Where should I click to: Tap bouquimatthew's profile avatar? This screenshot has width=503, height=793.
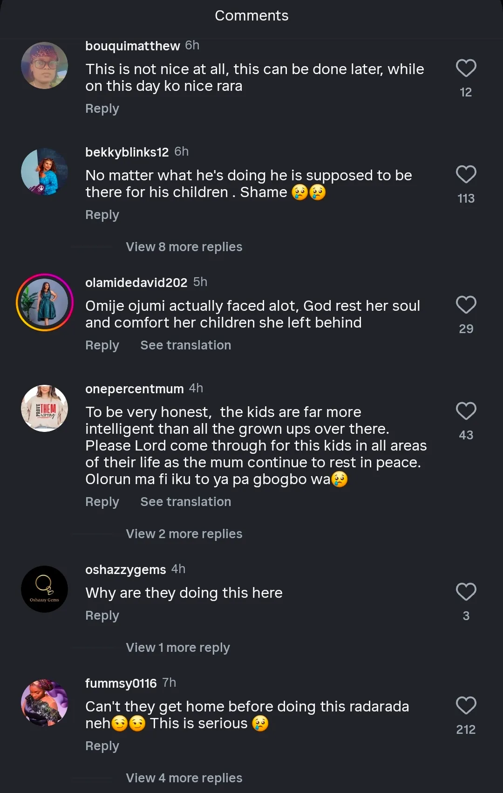tap(45, 65)
